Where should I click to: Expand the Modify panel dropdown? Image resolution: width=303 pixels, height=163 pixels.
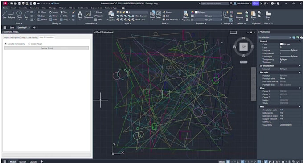[56, 23]
